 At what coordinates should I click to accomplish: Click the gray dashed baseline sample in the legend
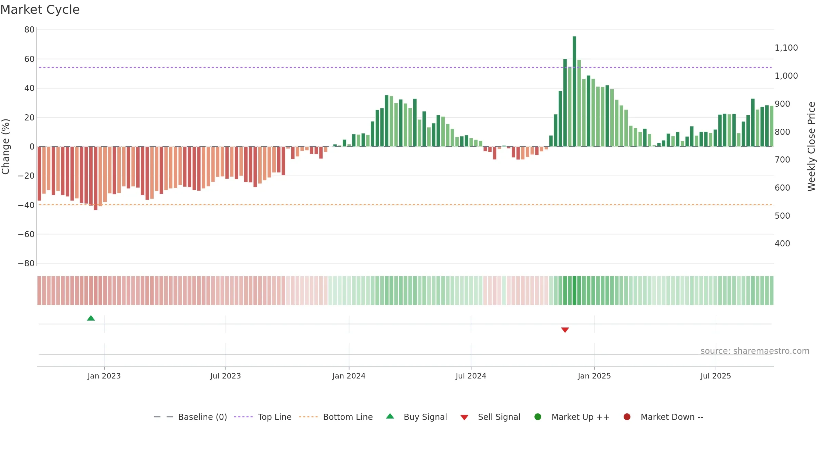click(x=164, y=417)
